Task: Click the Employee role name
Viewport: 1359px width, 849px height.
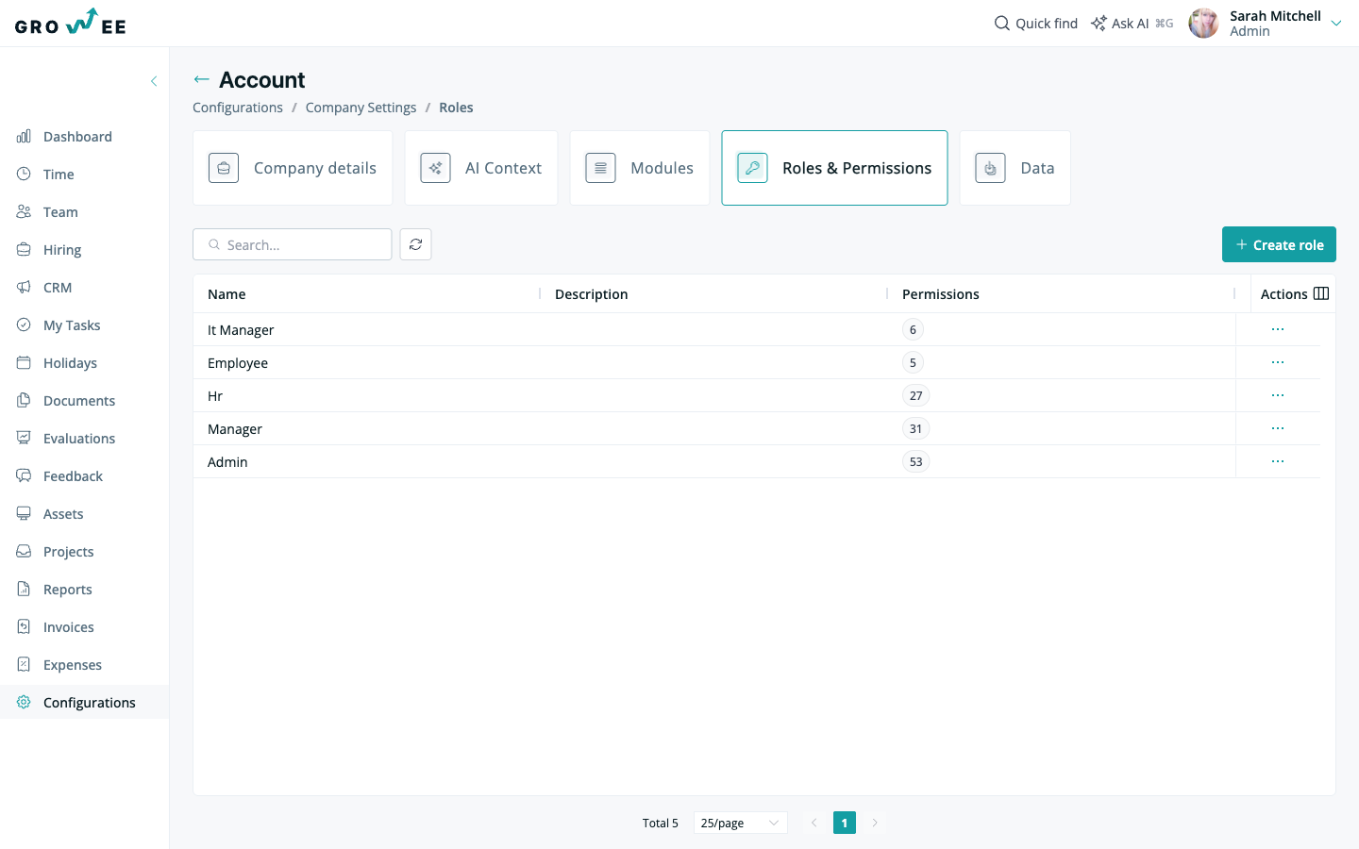Action: coord(238,363)
